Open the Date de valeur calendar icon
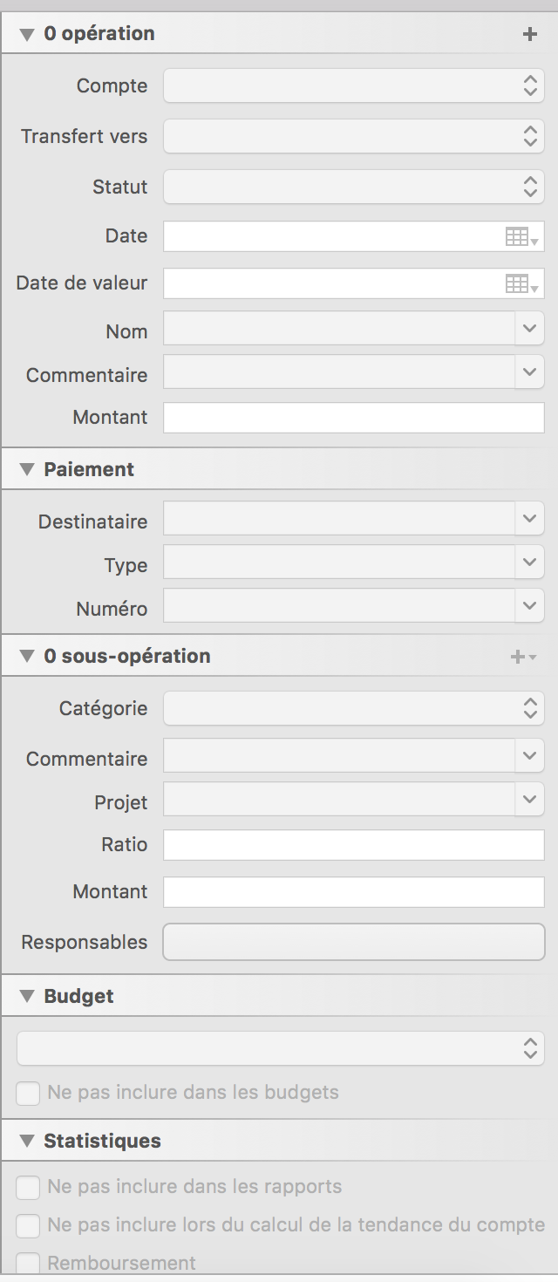The height and width of the screenshot is (1282, 558). [x=521, y=283]
